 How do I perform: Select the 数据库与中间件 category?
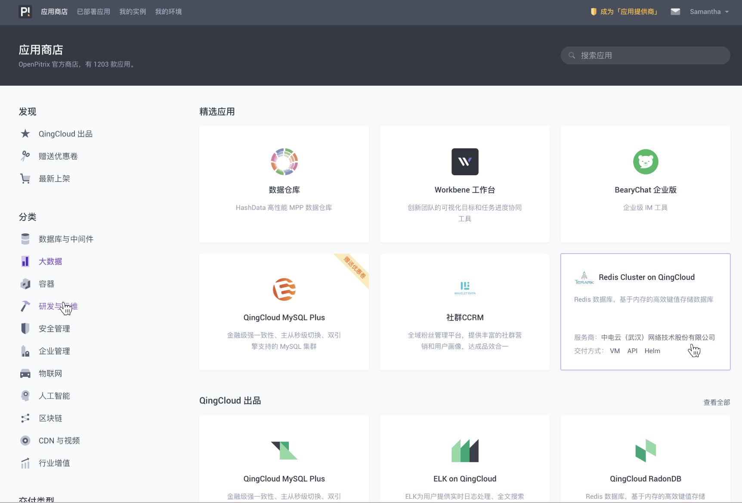pyautogui.click(x=66, y=239)
